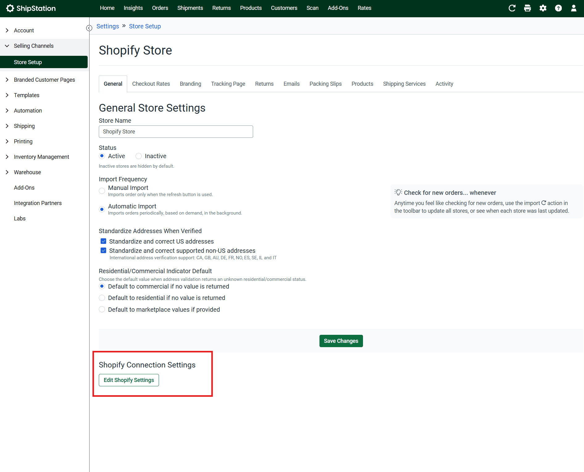Select the Active status radio button
This screenshot has height=472, width=584.
(102, 156)
